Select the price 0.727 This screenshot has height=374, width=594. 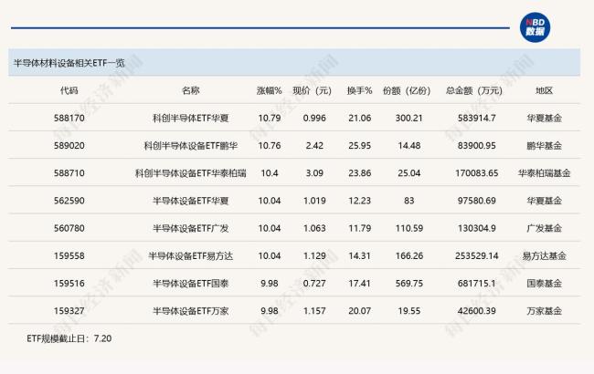pyautogui.click(x=314, y=284)
